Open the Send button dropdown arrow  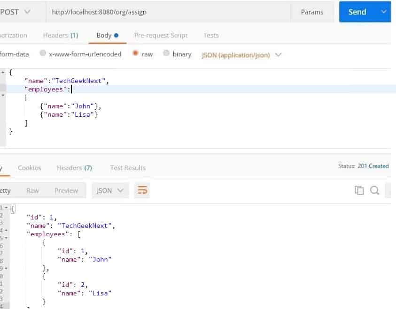384,12
